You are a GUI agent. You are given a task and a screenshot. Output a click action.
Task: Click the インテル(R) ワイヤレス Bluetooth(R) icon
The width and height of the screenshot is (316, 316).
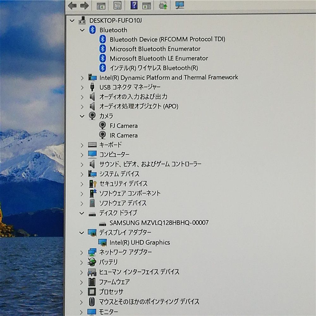coord(103,68)
